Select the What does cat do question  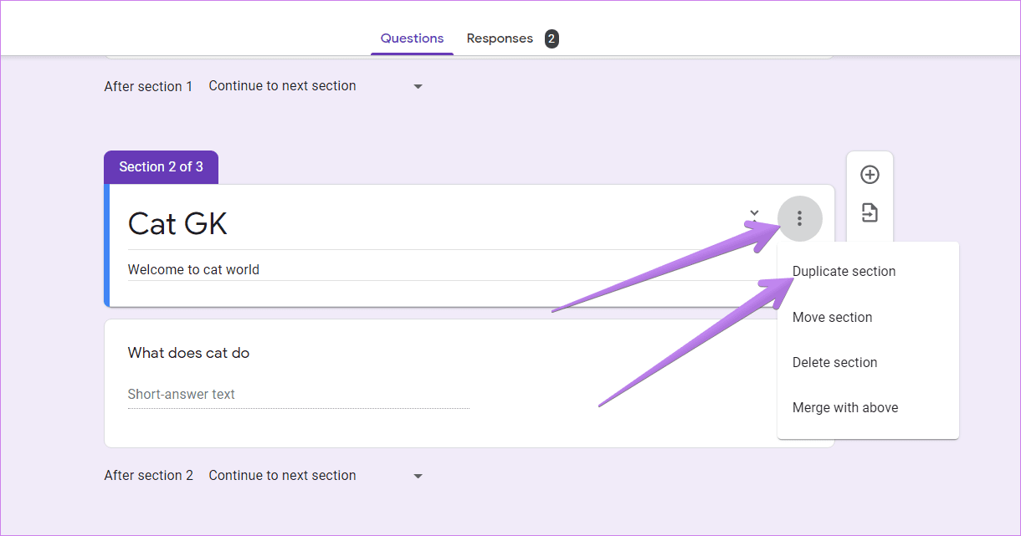[x=188, y=353]
